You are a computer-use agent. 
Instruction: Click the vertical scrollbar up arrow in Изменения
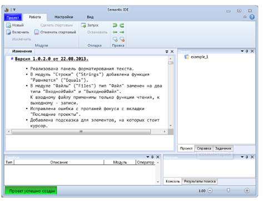(171, 58)
